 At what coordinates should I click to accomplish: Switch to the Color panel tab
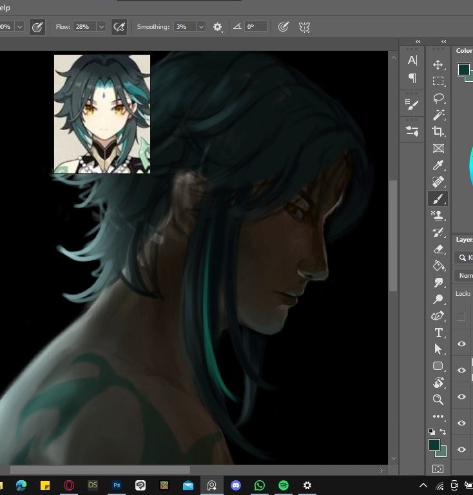pos(464,50)
